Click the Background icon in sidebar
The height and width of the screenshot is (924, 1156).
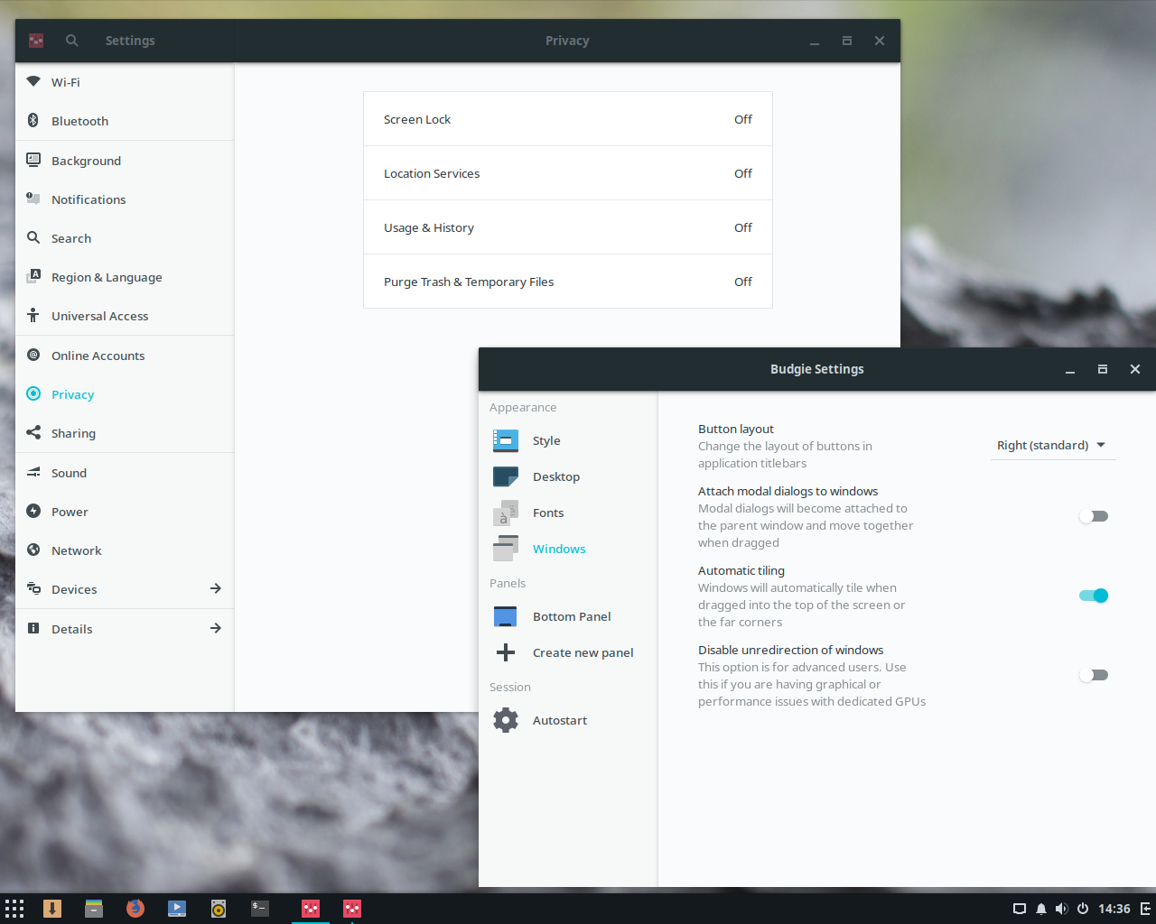click(x=33, y=160)
